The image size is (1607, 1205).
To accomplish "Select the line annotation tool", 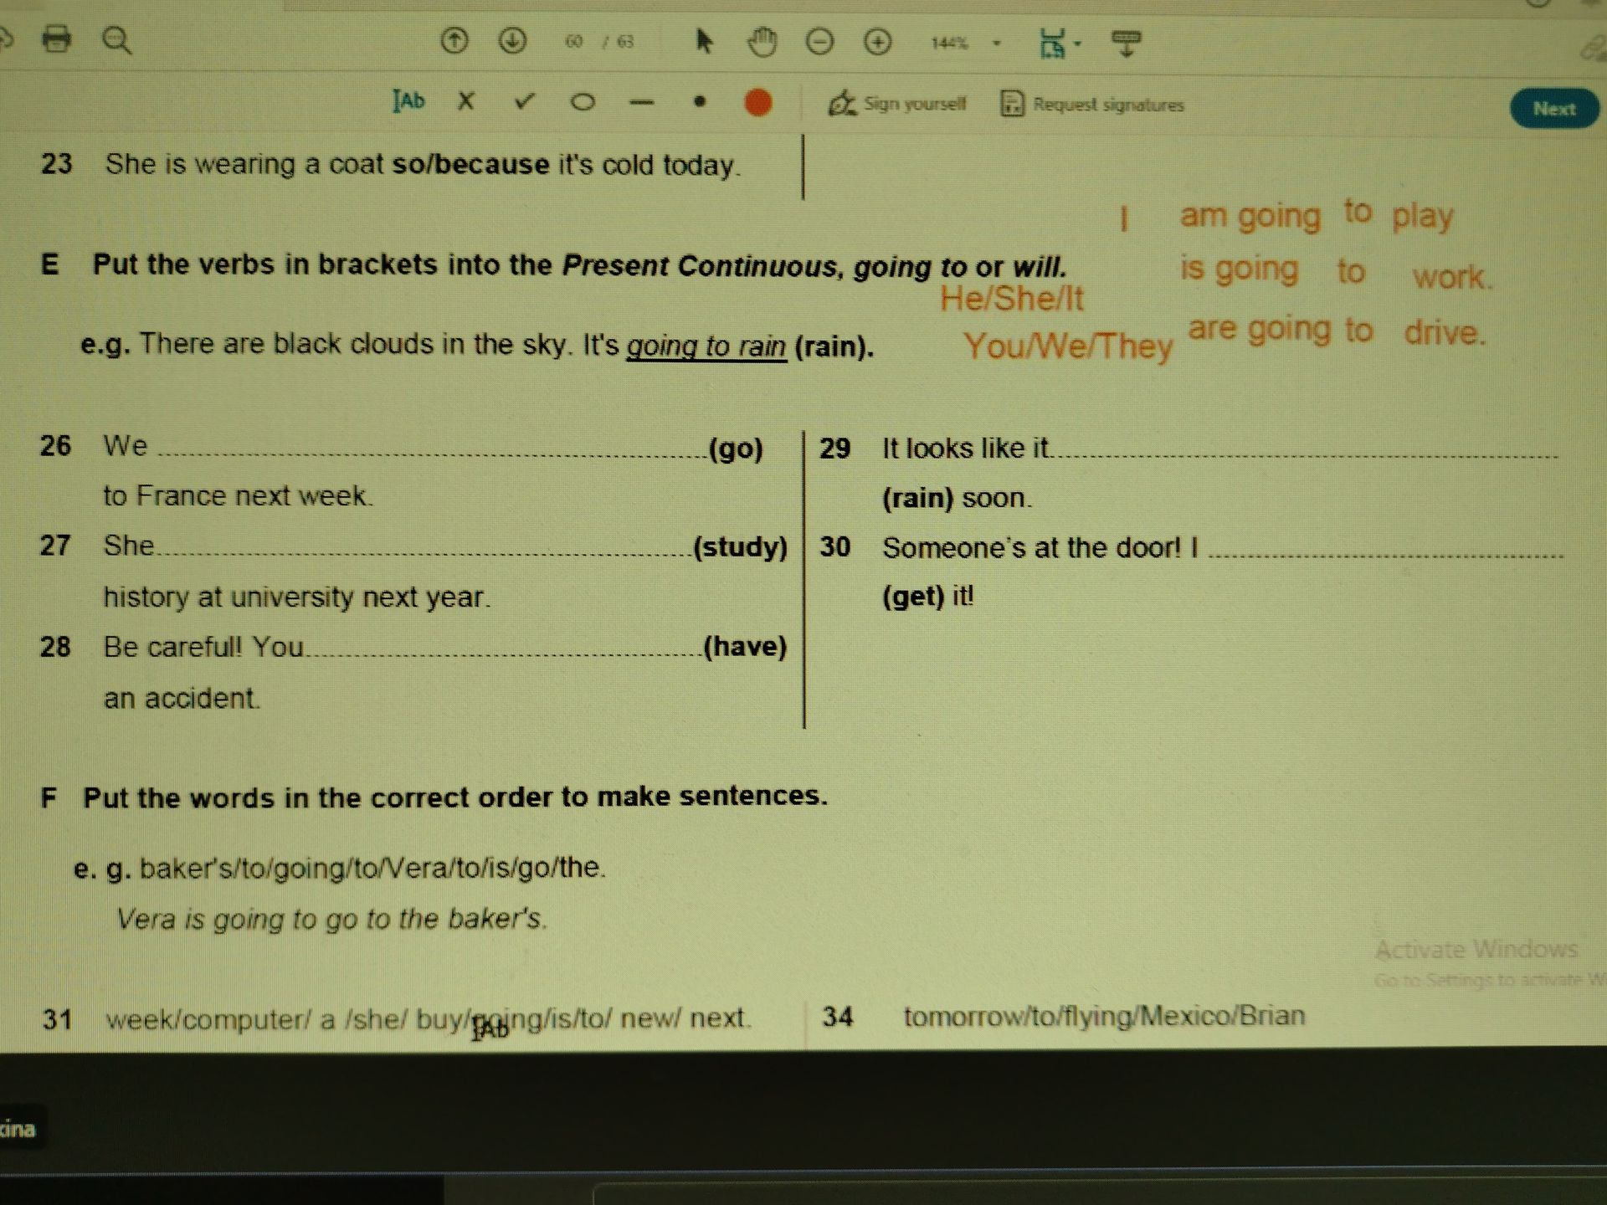I will (x=641, y=103).
